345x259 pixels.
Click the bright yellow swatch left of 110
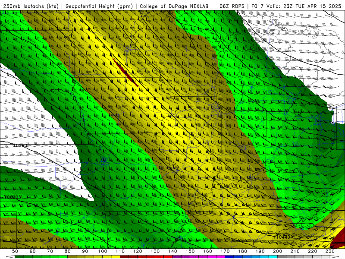pyautogui.click(x=116, y=257)
